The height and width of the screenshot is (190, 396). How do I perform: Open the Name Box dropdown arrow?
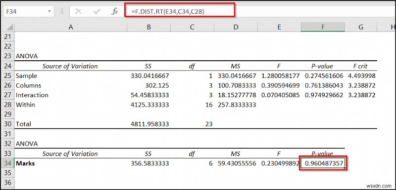pos(49,11)
